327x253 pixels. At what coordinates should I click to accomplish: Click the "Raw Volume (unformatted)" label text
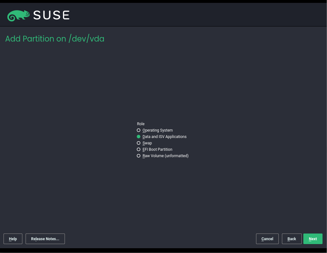[166, 156]
